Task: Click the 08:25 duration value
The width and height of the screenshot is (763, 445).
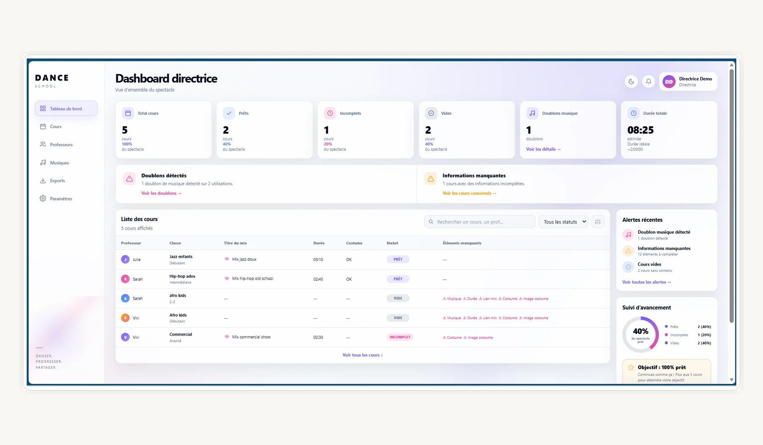Action: click(x=640, y=130)
